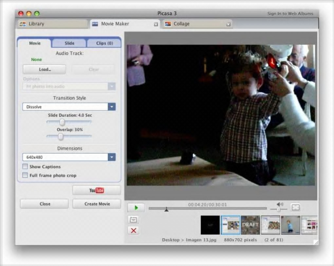The height and width of the screenshot is (266, 334).
Task: Click Sign In to Web Albums link
Action: pyautogui.click(x=290, y=14)
